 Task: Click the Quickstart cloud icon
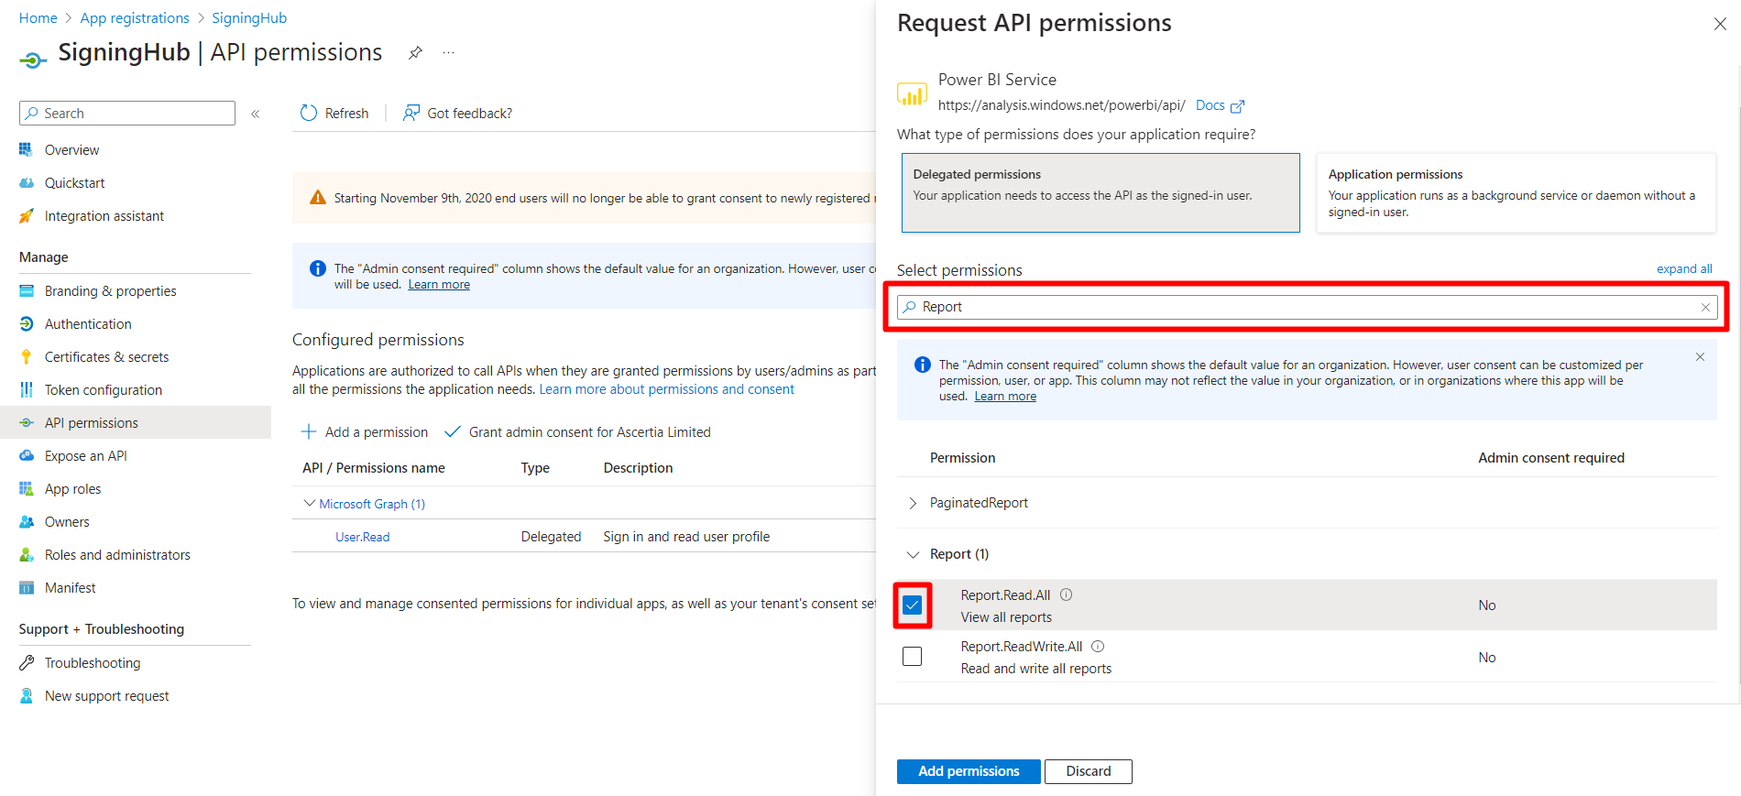pyautogui.click(x=27, y=182)
